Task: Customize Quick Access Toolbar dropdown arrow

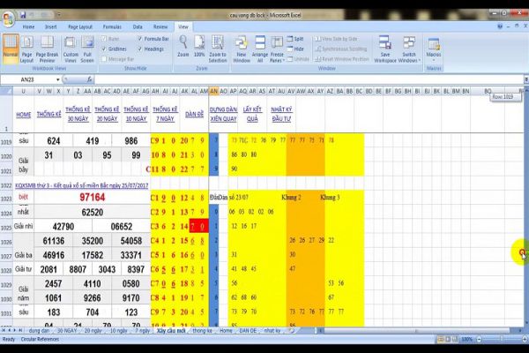Action: coord(59,15)
